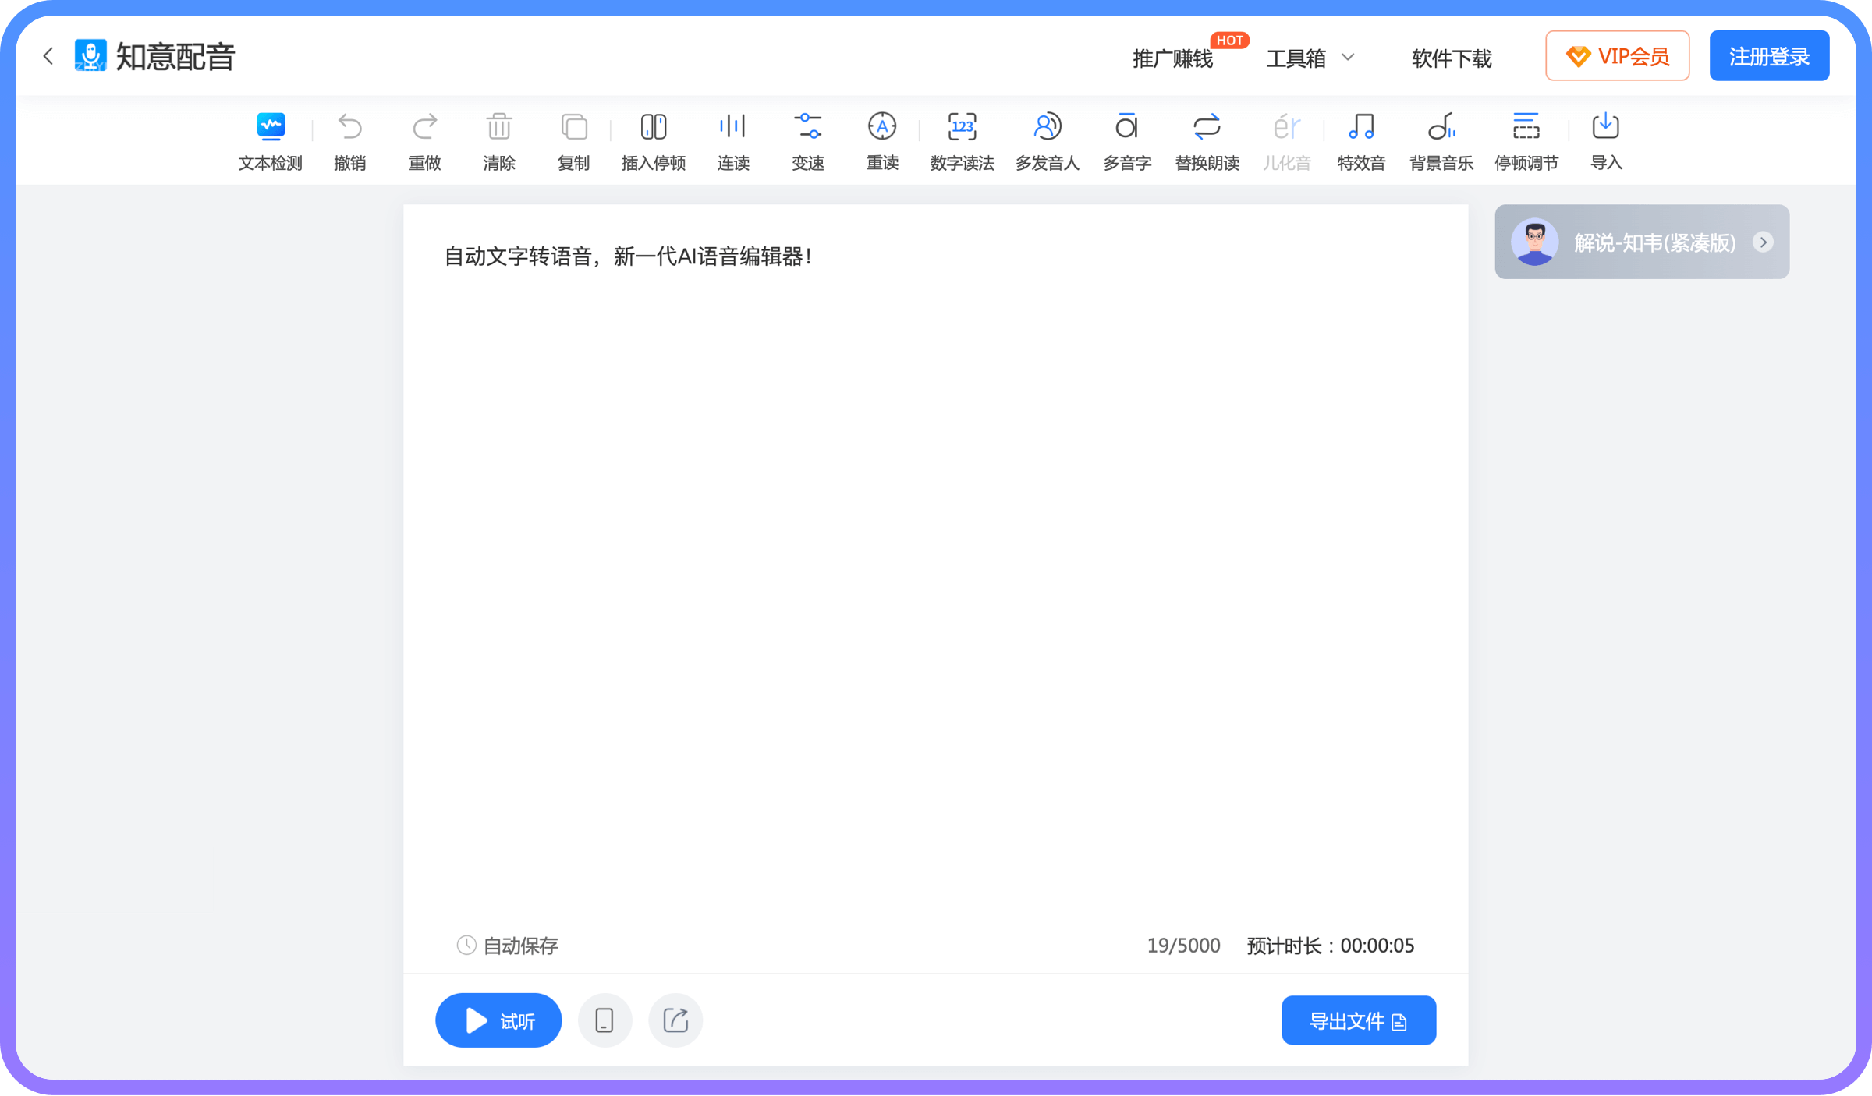Run 文本检测 text detection
The width and height of the screenshot is (1872, 1096).
tap(270, 140)
